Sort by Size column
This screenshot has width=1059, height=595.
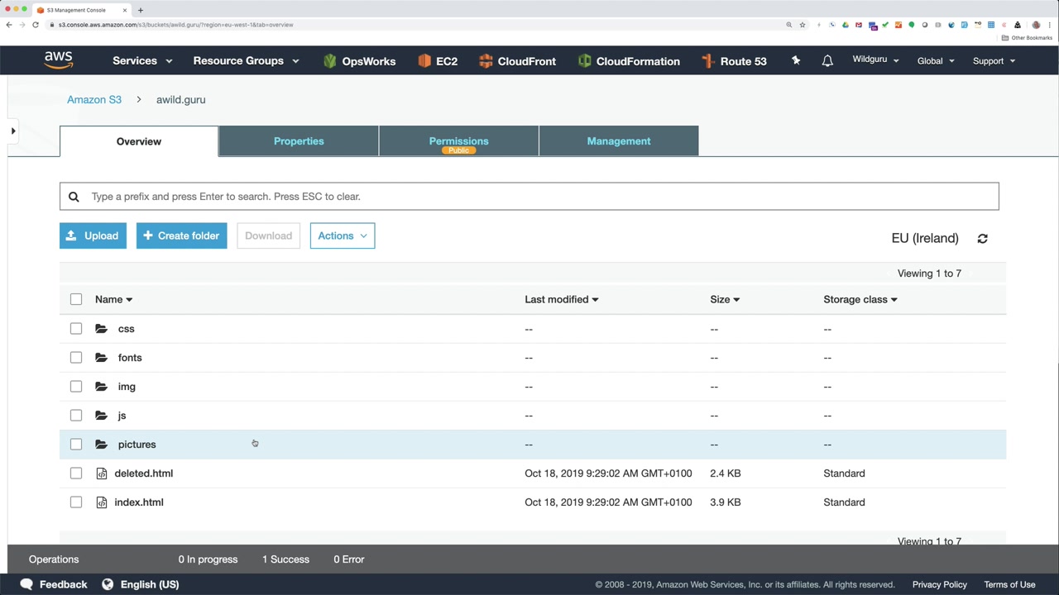725,299
